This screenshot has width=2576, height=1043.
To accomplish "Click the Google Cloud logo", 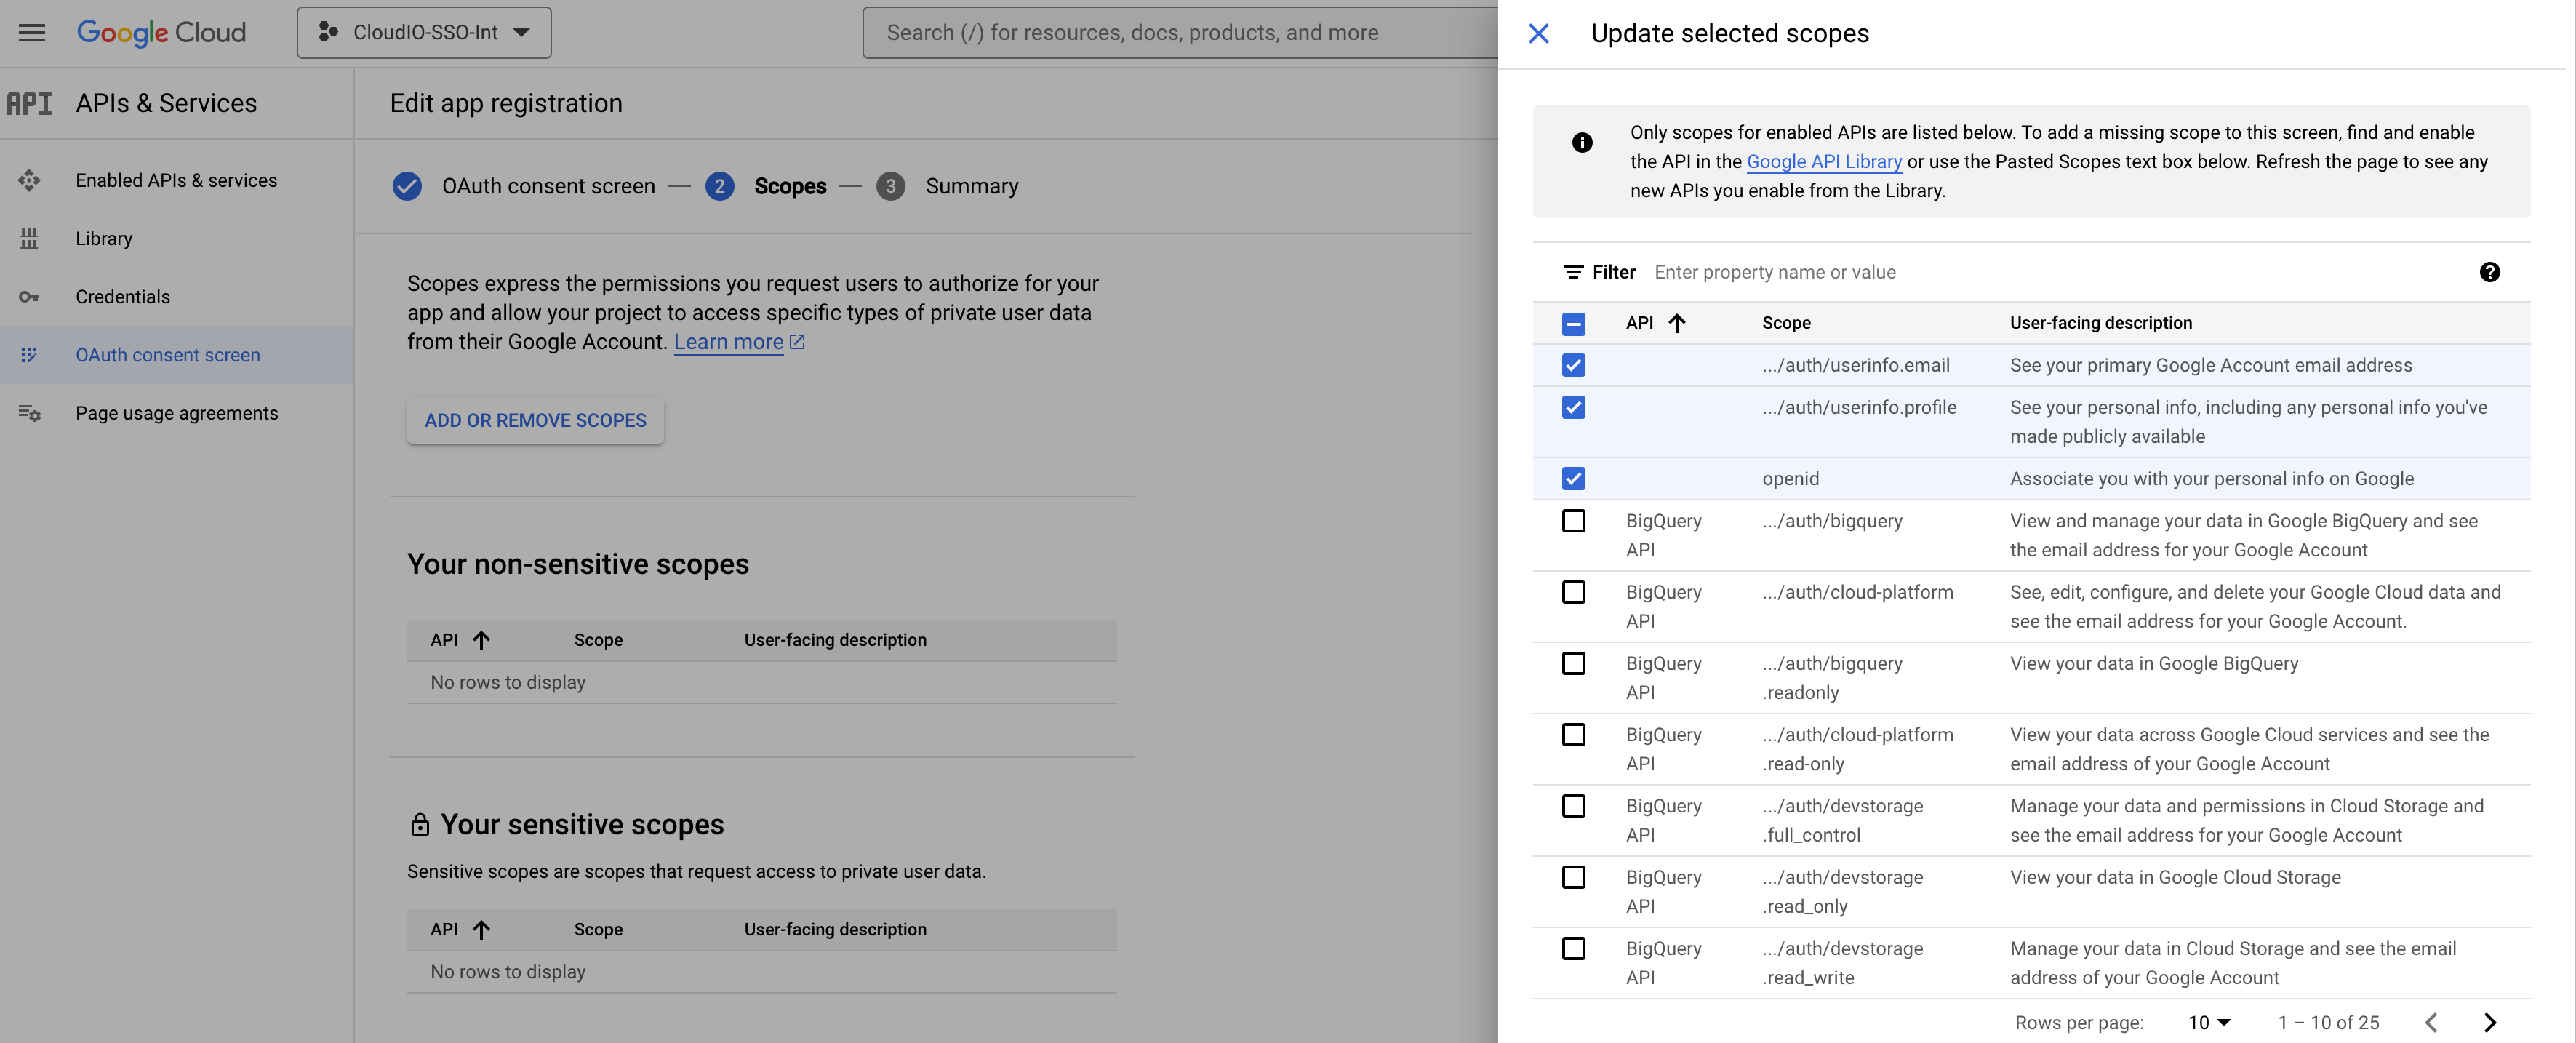I will (x=161, y=33).
